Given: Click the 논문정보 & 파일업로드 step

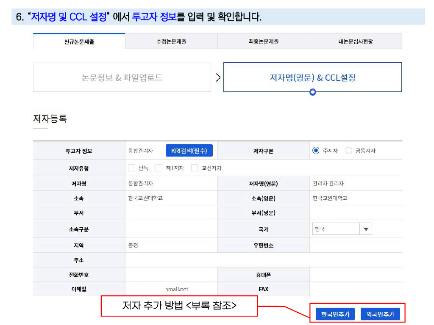Looking at the screenshot, I should 122,77.
